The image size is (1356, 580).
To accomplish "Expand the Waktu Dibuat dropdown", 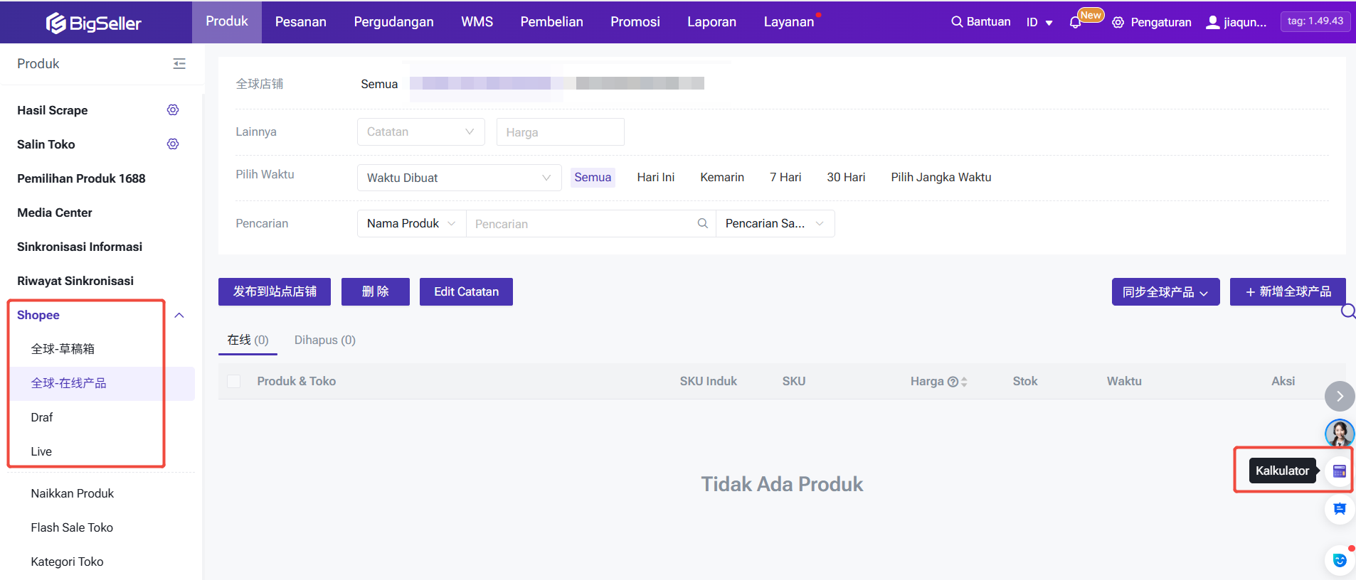I will click(459, 178).
